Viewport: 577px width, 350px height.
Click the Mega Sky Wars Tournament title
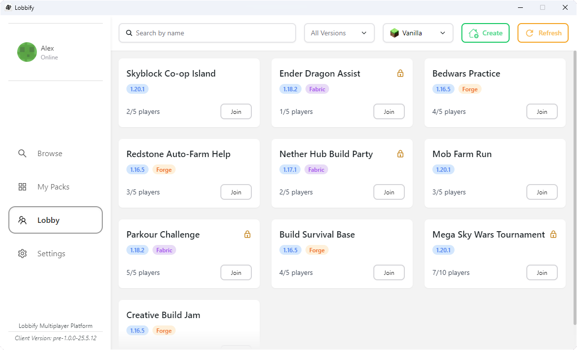tap(488, 235)
